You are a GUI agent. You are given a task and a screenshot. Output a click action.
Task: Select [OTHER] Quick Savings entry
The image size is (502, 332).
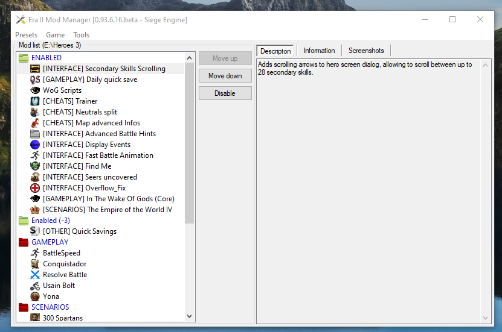80,231
